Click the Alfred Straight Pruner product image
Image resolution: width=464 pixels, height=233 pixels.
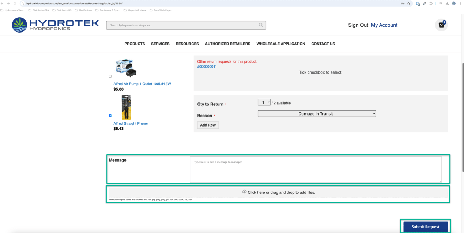pos(126,107)
